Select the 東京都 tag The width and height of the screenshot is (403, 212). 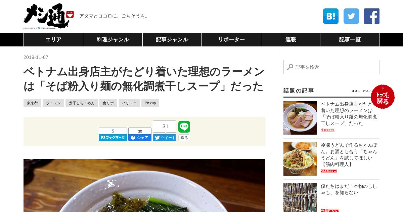pyautogui.click(x=32, y=103)
